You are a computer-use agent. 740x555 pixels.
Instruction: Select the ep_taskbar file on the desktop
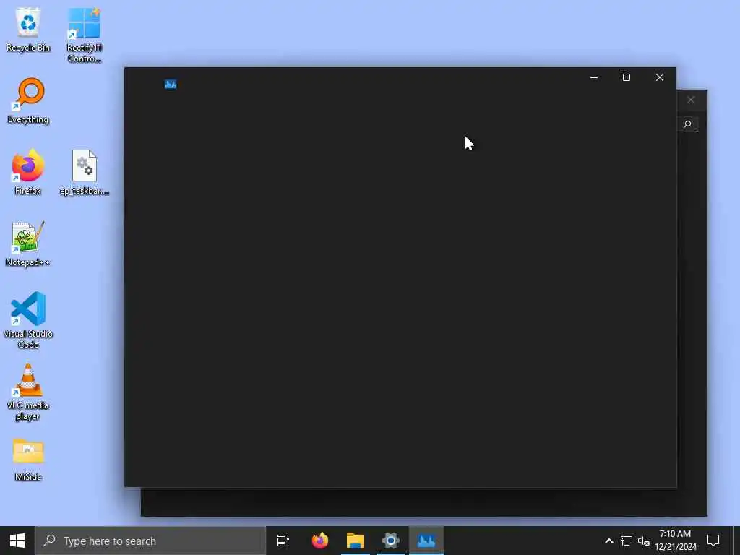pyautogui.click(x=85, y=172)
